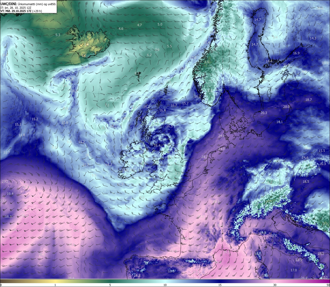
Task: Click the 14.4 value near southern Finland
Action: (269, 61)
